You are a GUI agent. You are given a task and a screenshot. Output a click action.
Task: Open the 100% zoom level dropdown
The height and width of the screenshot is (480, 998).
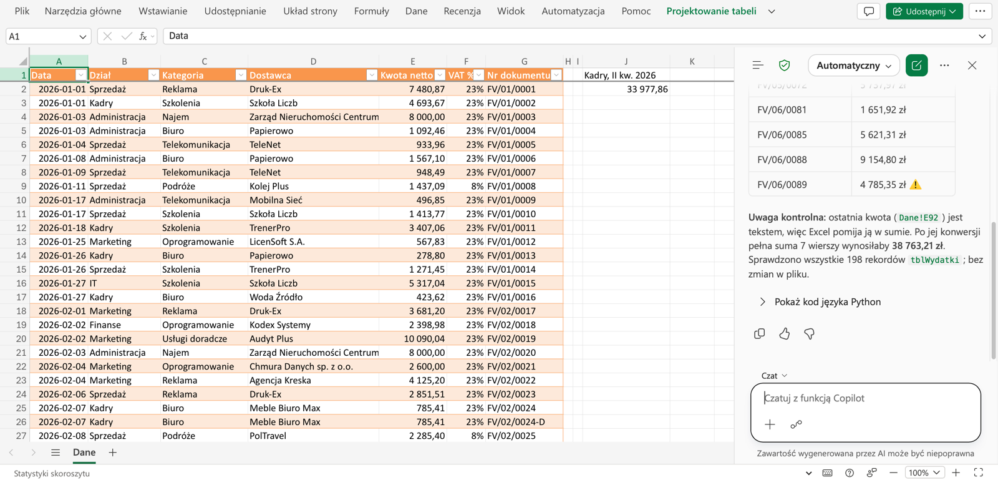924,473
